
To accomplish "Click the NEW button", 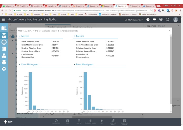I will tap(8, 122).
